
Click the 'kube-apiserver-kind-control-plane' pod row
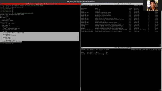click(120, 18)
